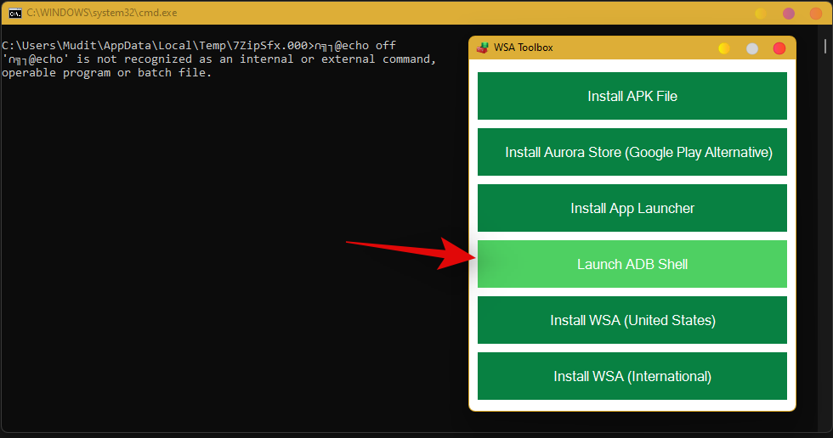Select Install WSA (United States)

(x=632, y=321)
